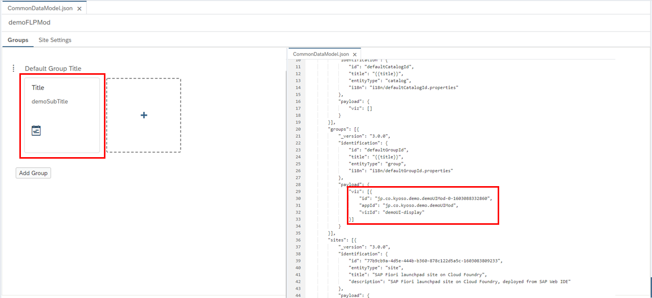Click the "viz": [] line at line 17

click(x=361, y=108)
